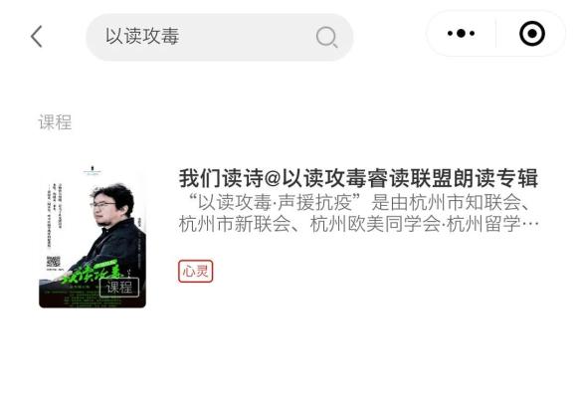579x399 pixels.
Task: Tap the magnifier search icon
Action: click(x=326, y=37)
